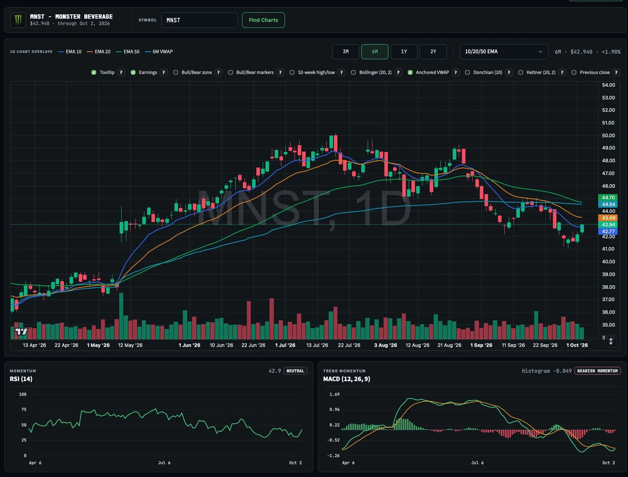
Task: Click the vertical scale resize arrow icon
Action: pos(611,341)
